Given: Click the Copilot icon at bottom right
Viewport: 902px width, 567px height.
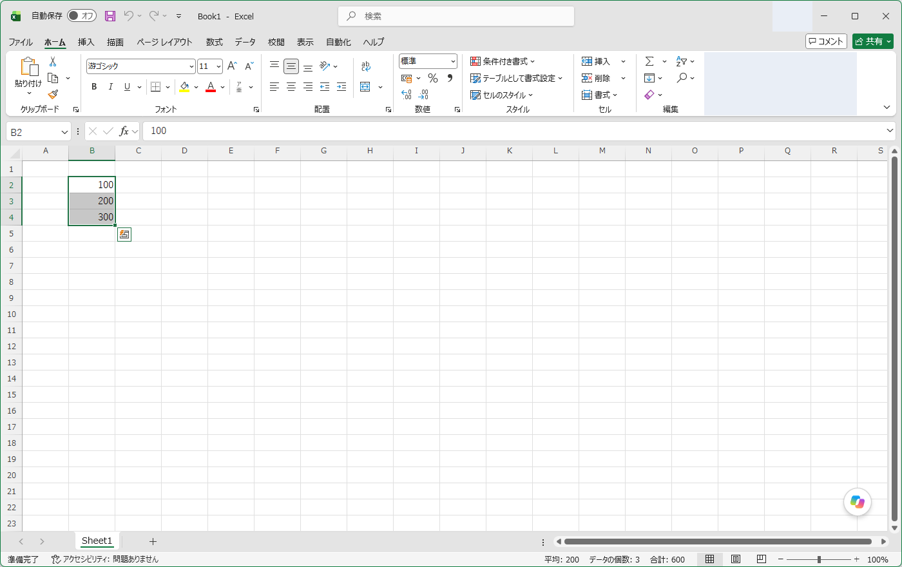Looking at the screenshot, I should 858,502.
